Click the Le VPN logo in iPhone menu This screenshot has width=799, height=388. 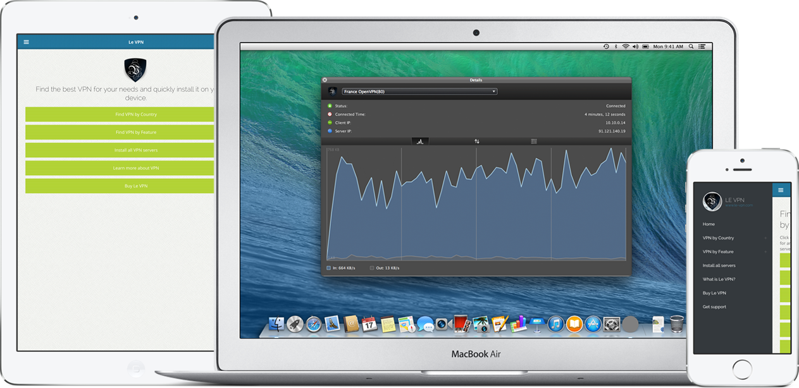(x=712, y=202)
